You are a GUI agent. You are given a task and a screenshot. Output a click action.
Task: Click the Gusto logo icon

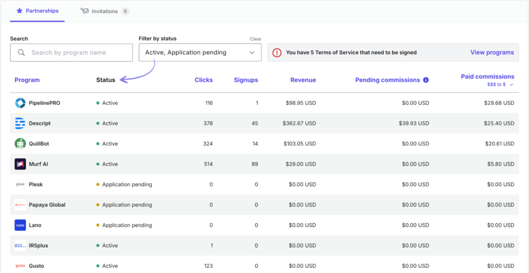(x=20, y=266)
